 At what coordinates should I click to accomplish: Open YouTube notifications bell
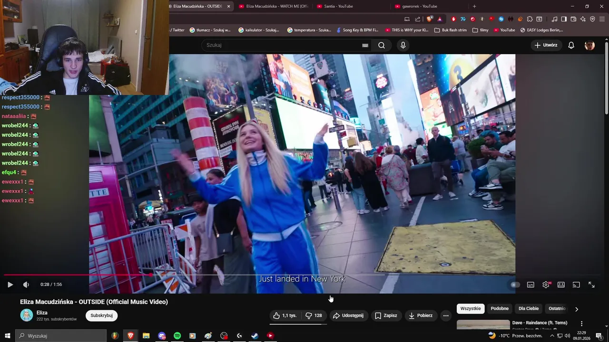pyautogui.click(x=571, y=45)
